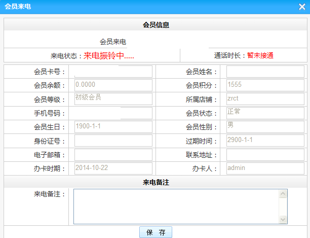This screenshot has height=238, width=310.
Task: Click the 所属店铺 field showing zrct
Action: click(265, 99)
